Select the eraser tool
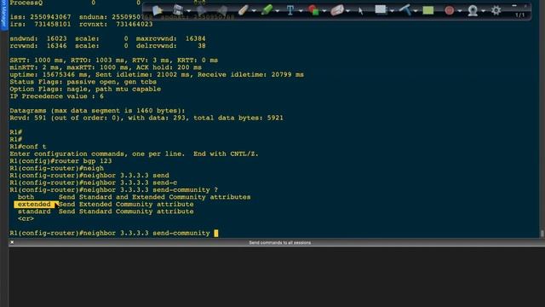The width and height of the screenshot is (545, 307). pyautogui.click(x=337, y=10)
